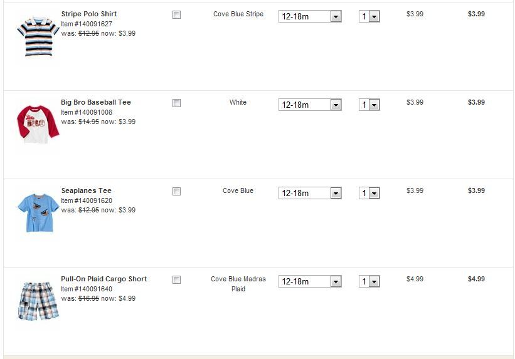515x359 pixels.
Task: Change quantity for Big Bro Baseball Tee
Action: [x=369, y=105]
